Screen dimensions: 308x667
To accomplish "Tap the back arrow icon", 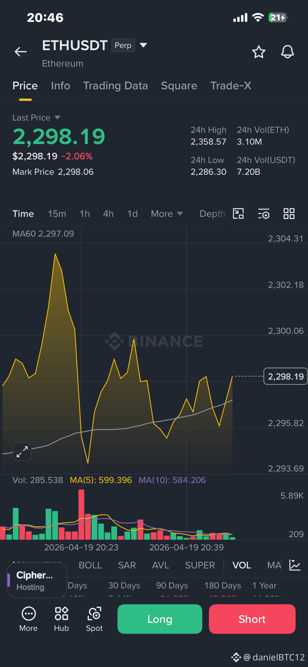I will pos(20,52).
